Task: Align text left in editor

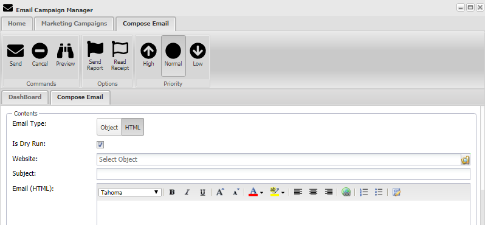Action: (298, 192)
